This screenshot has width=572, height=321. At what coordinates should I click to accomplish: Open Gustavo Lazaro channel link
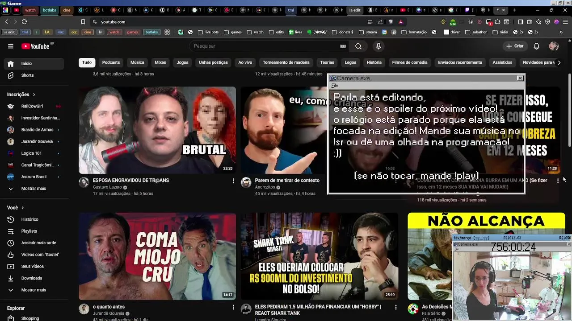107,187
